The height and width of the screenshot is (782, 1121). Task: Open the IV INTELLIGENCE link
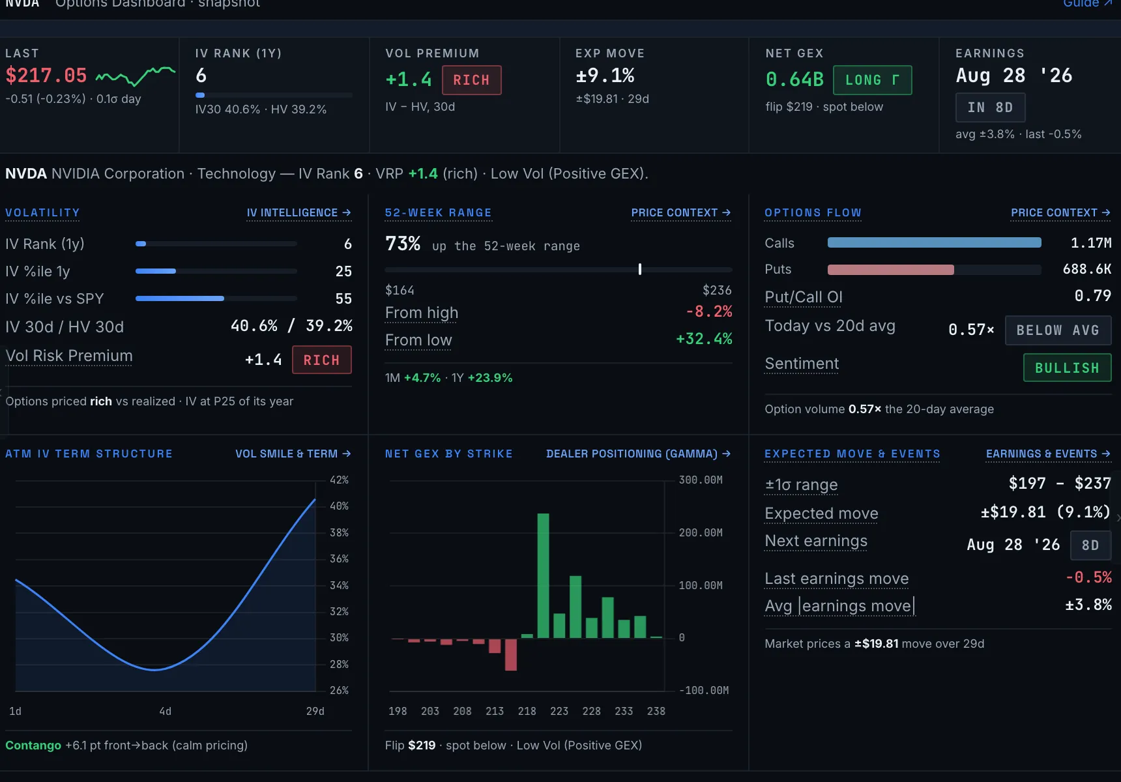tap(298, 213)
